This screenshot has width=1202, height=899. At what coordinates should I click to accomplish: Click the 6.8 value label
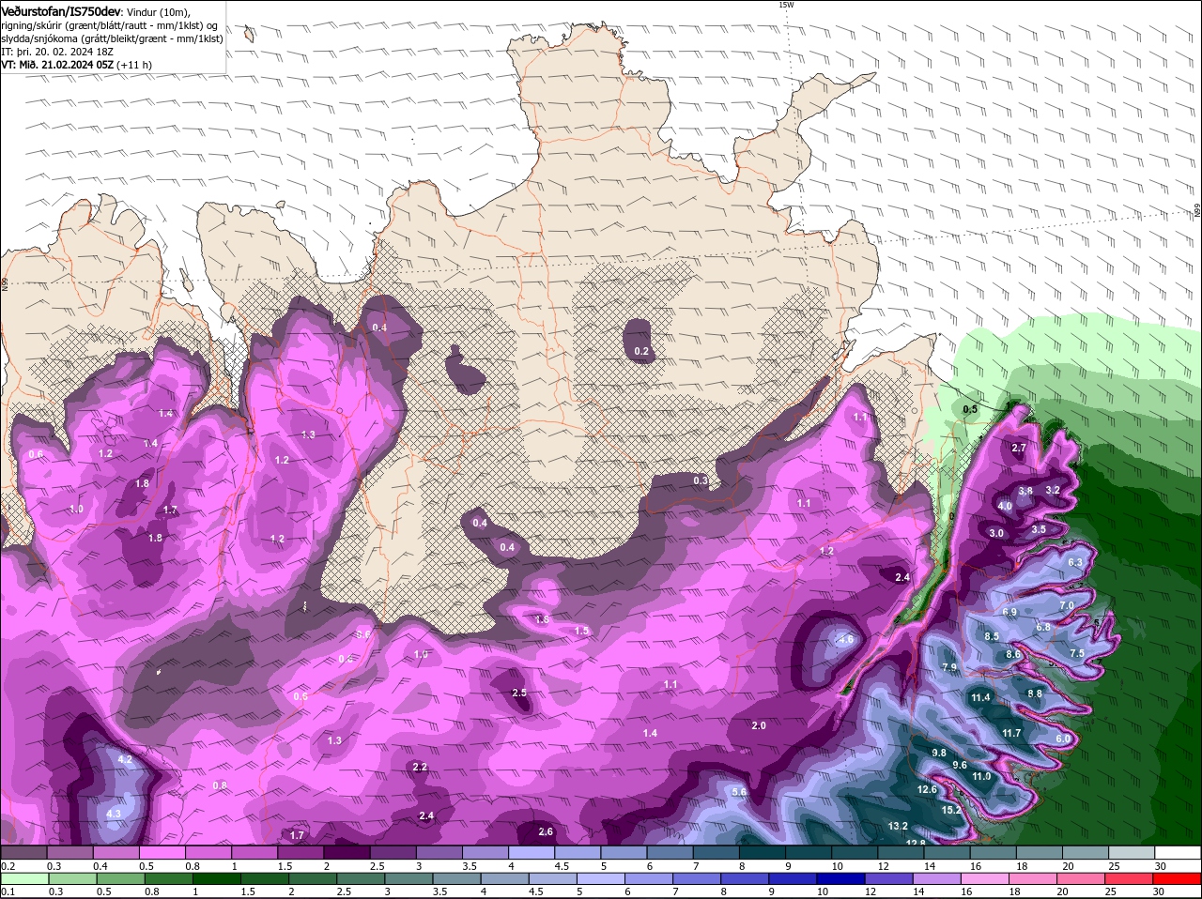click(1043, 627)
